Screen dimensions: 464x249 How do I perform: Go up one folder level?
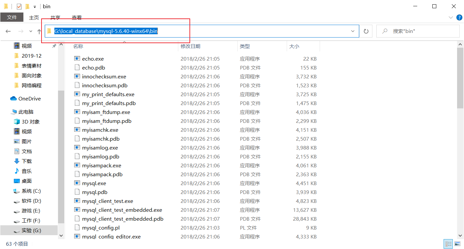39,31
